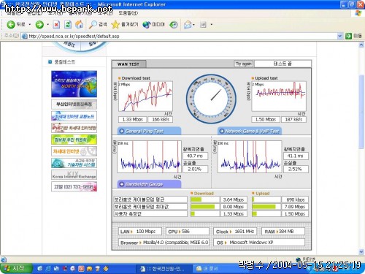
Task: Open the Mail envelope toolbar icon
Action: (188, 24)
